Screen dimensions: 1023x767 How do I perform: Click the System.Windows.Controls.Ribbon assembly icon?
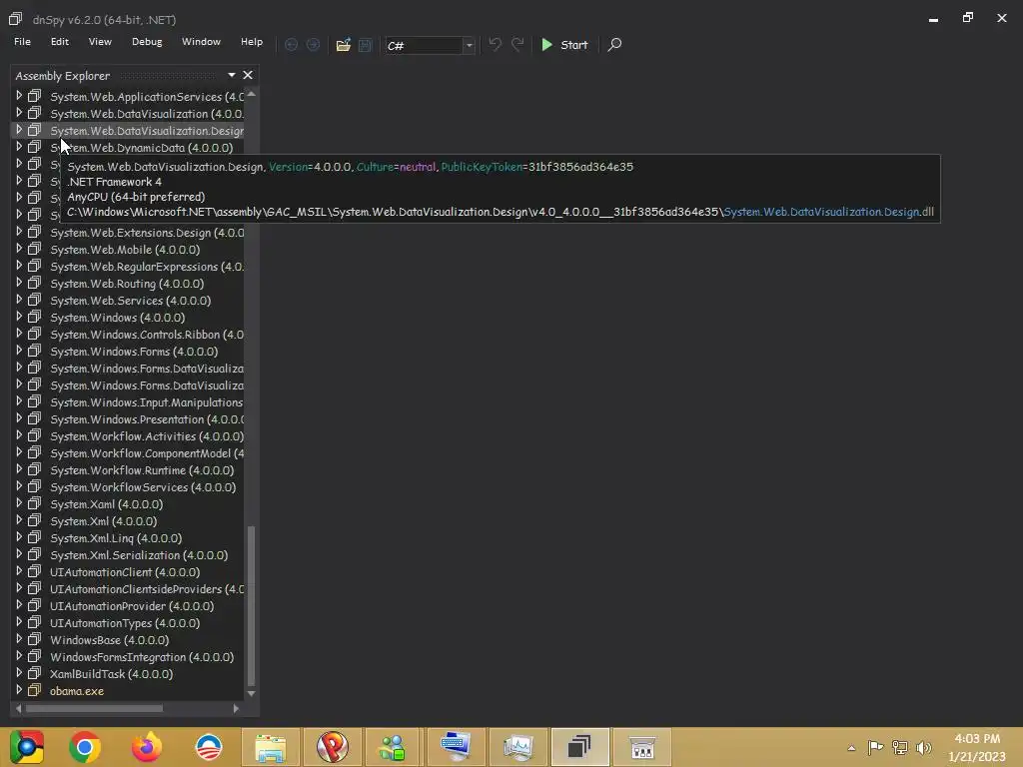click(35, 334)
